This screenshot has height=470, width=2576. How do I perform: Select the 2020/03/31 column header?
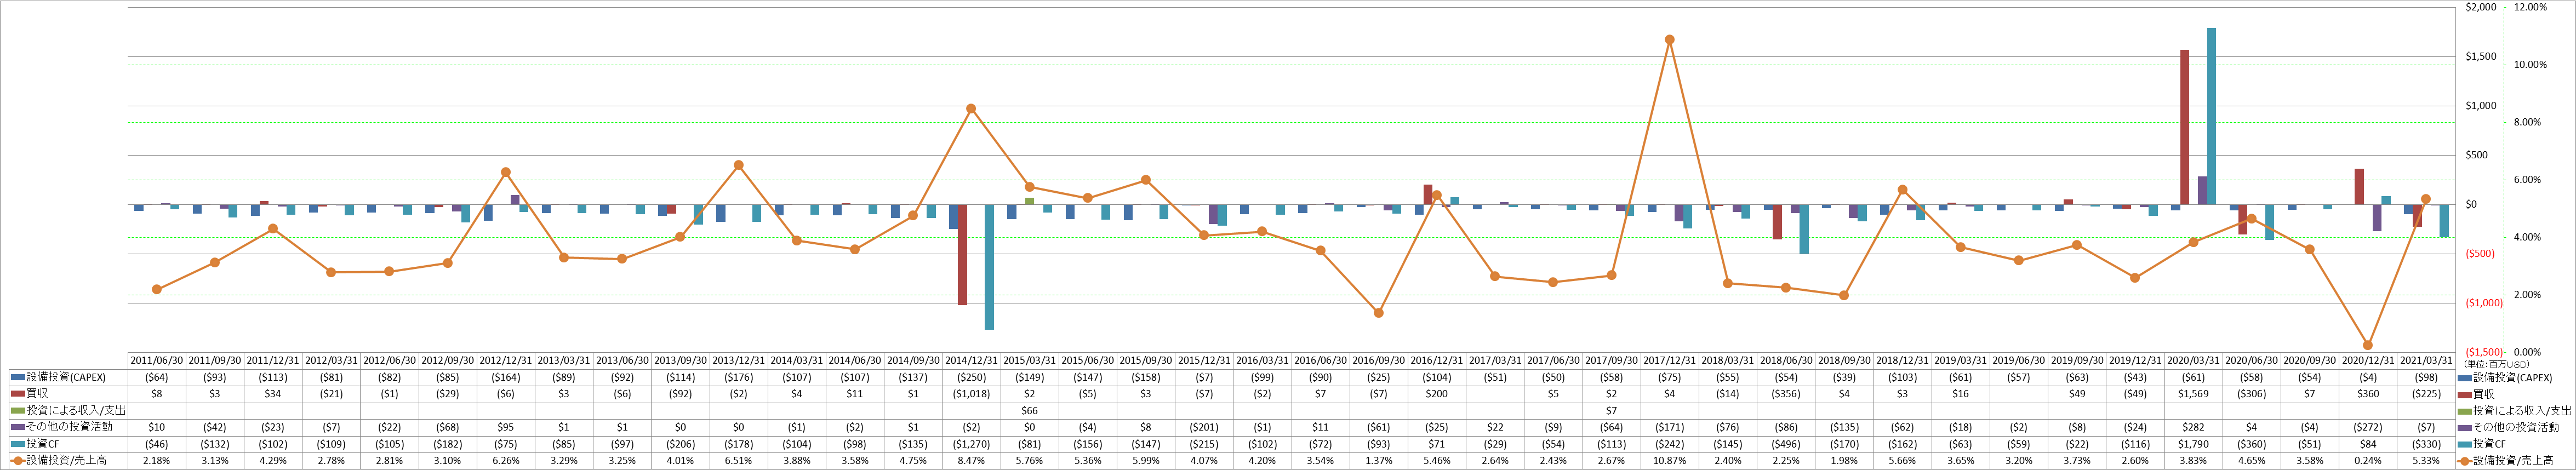point(2193,361)
